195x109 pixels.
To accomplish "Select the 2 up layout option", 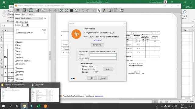I will tap(16, 48).
